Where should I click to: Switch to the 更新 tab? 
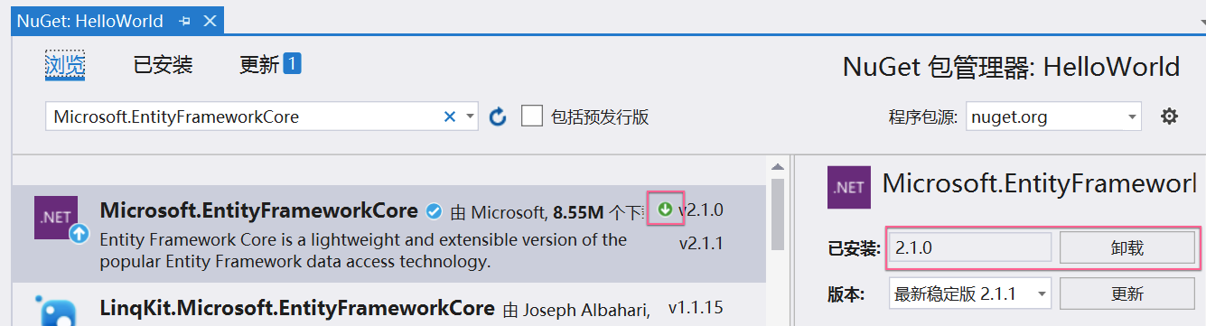click(269, 65)
